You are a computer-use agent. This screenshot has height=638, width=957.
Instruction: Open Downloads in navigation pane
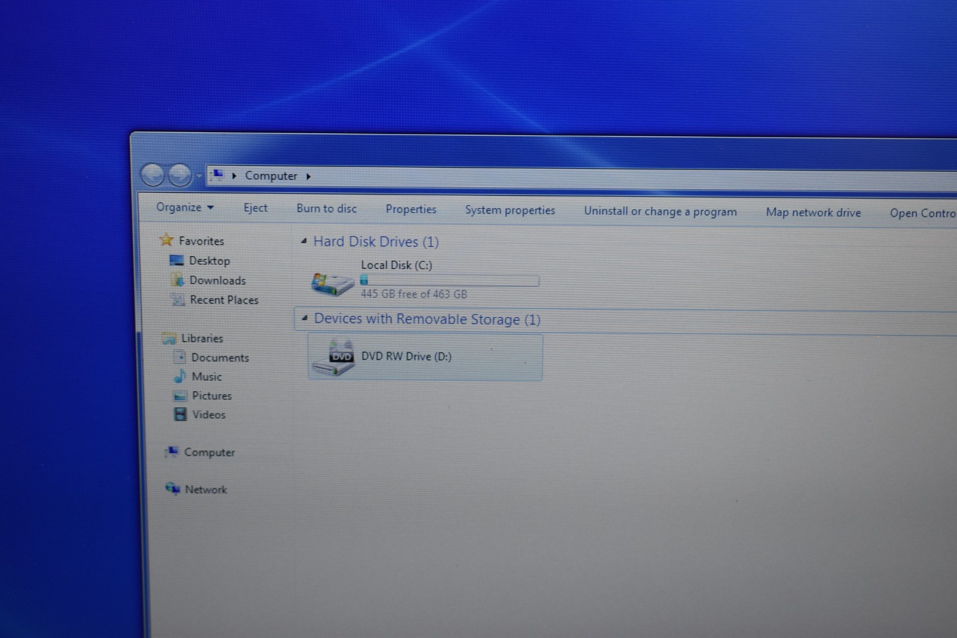[x=218, y=280]
